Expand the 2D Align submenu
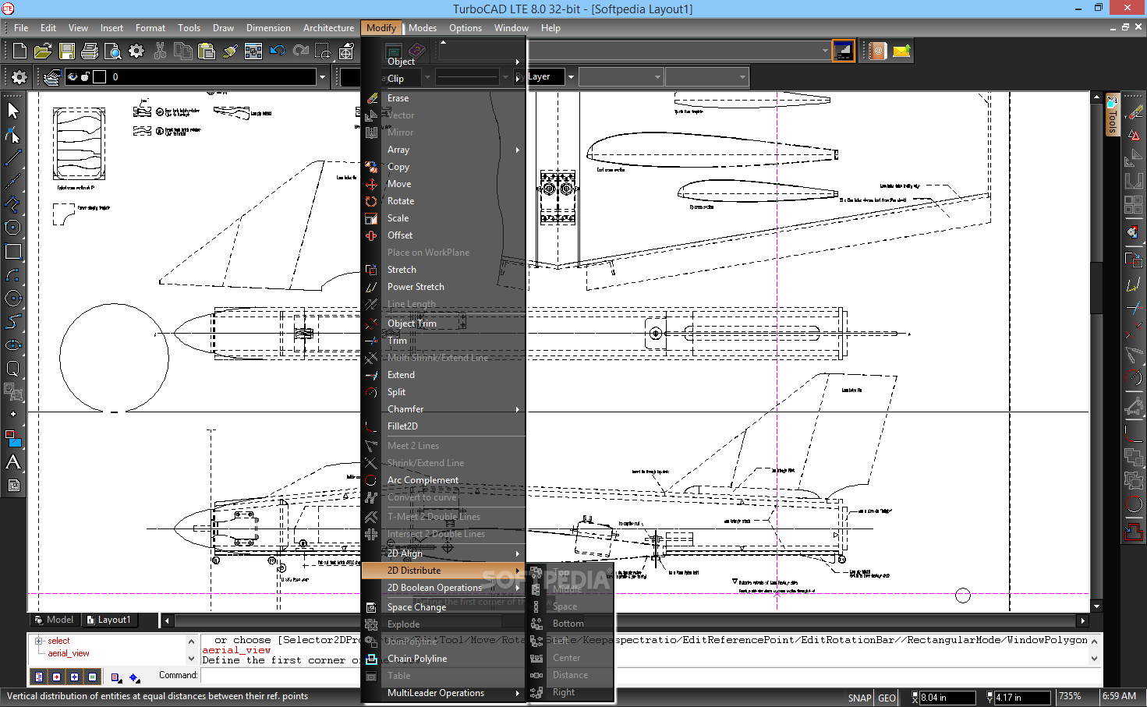 443,553
